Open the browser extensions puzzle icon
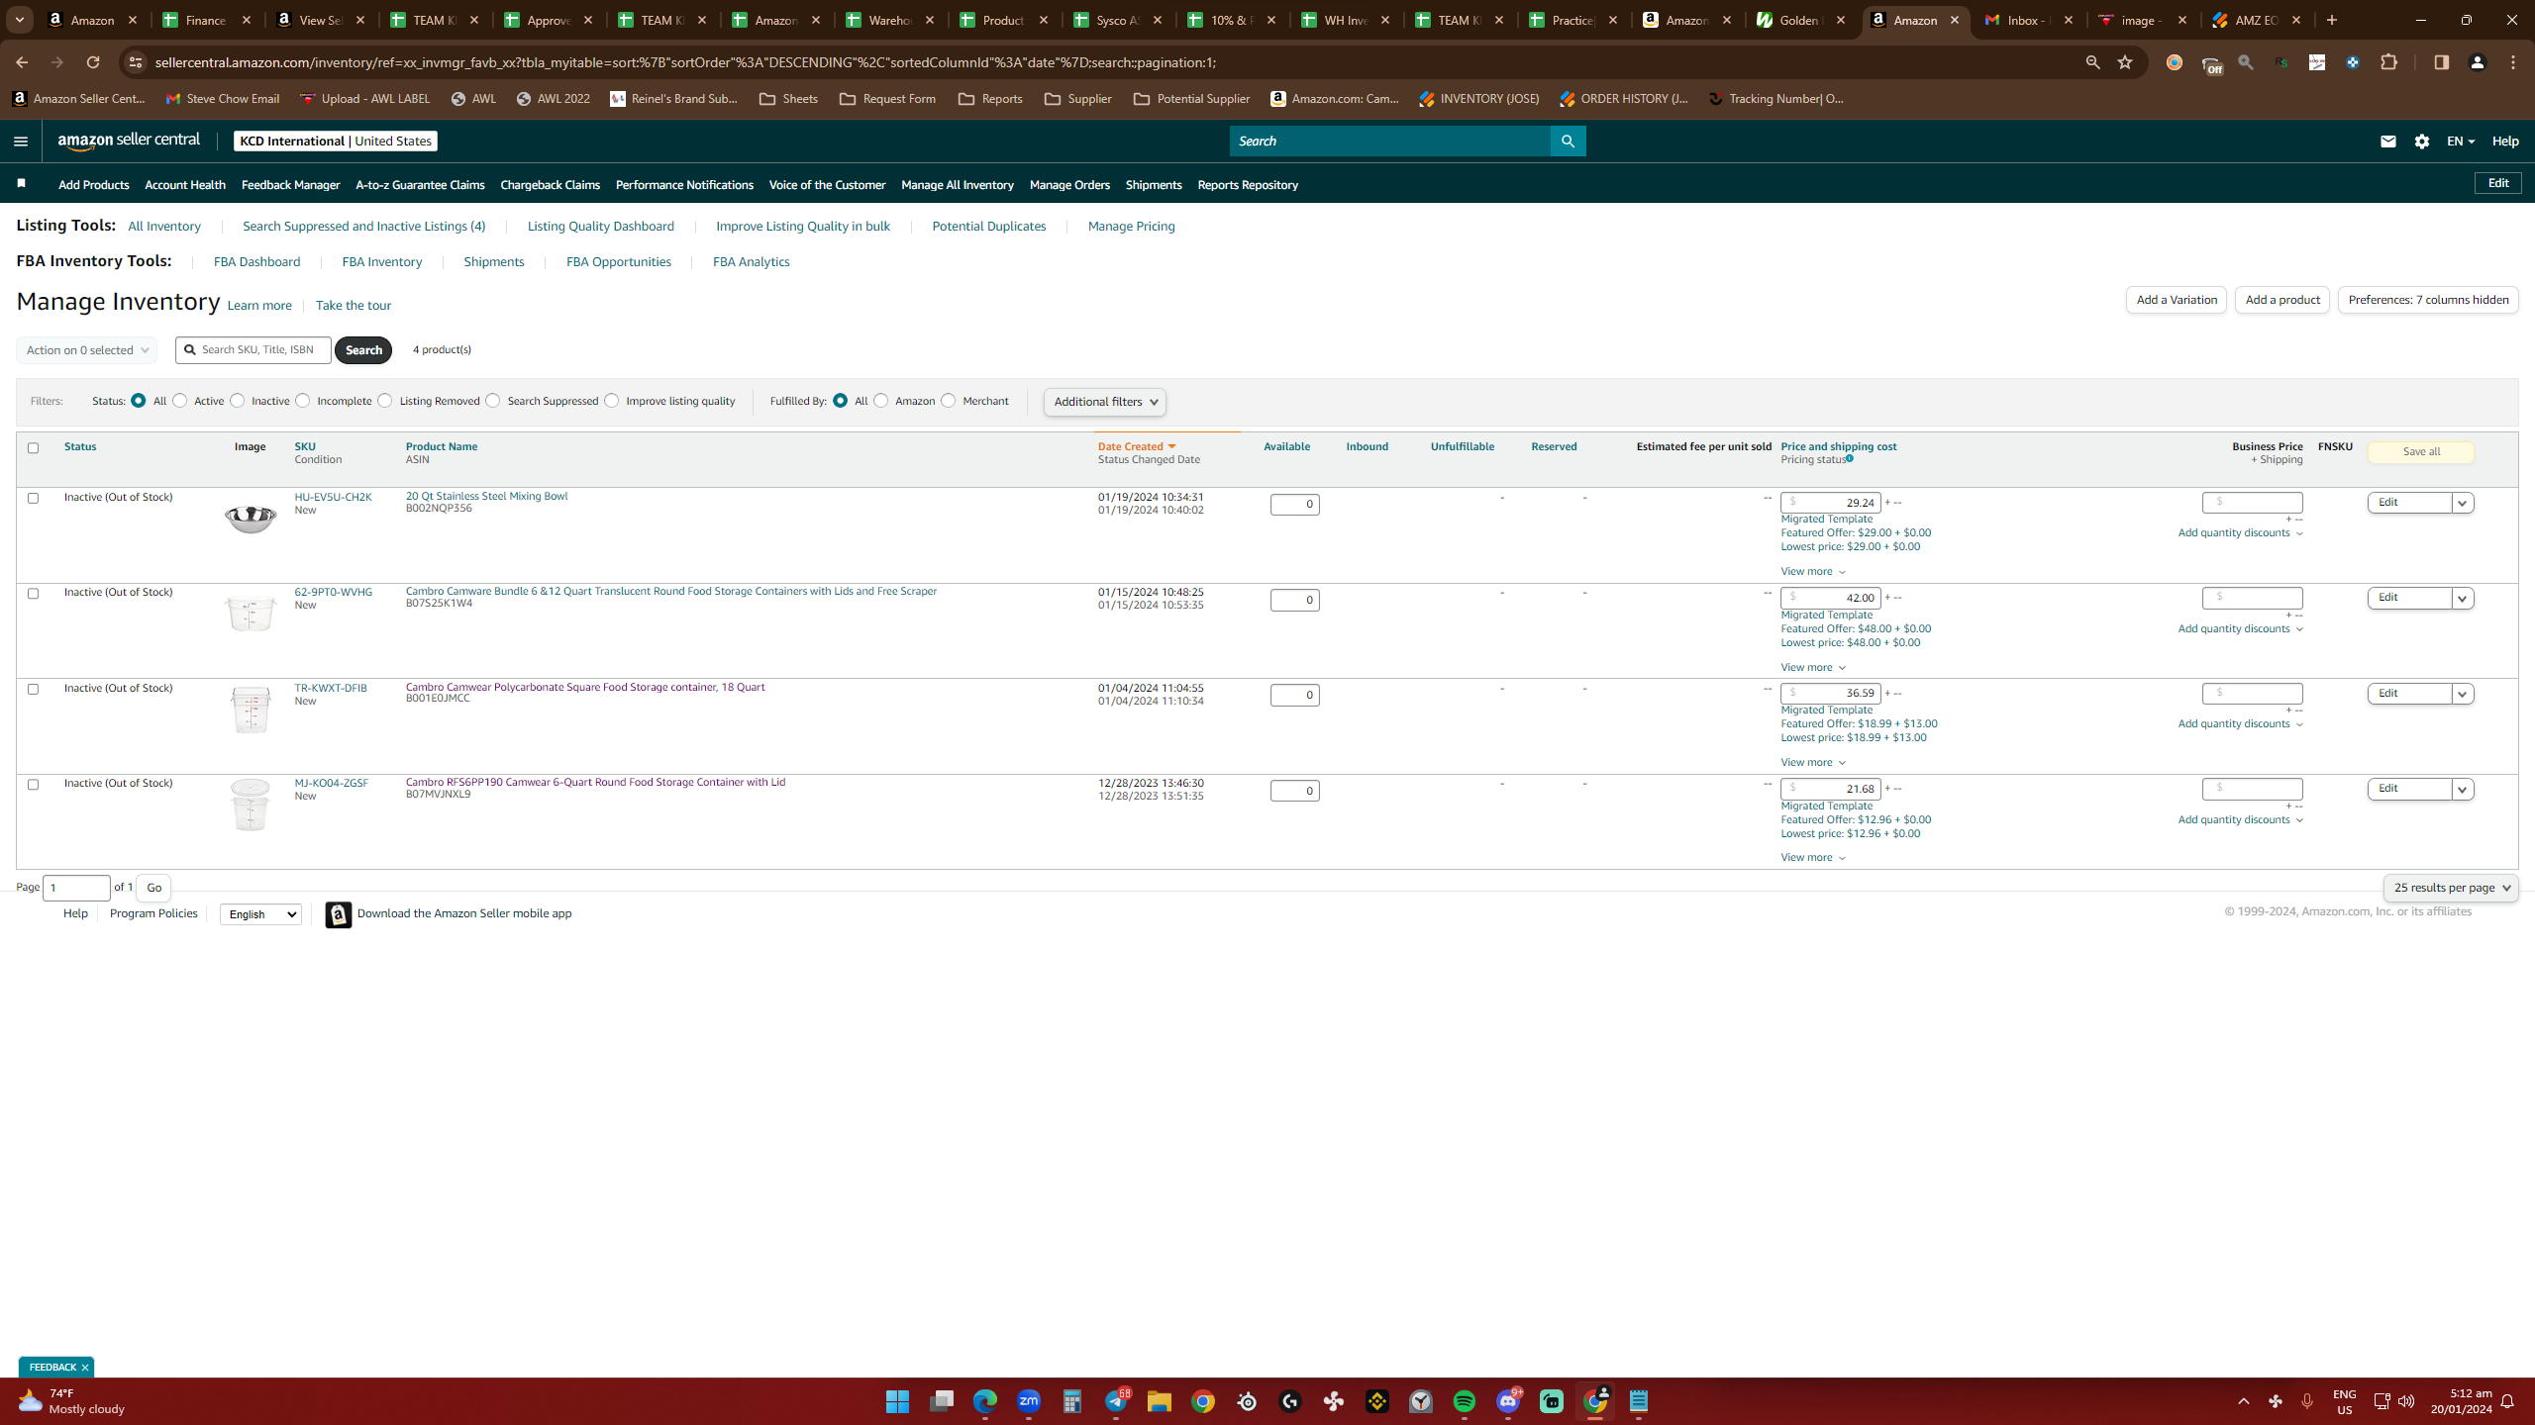 tap(2389, 62)
